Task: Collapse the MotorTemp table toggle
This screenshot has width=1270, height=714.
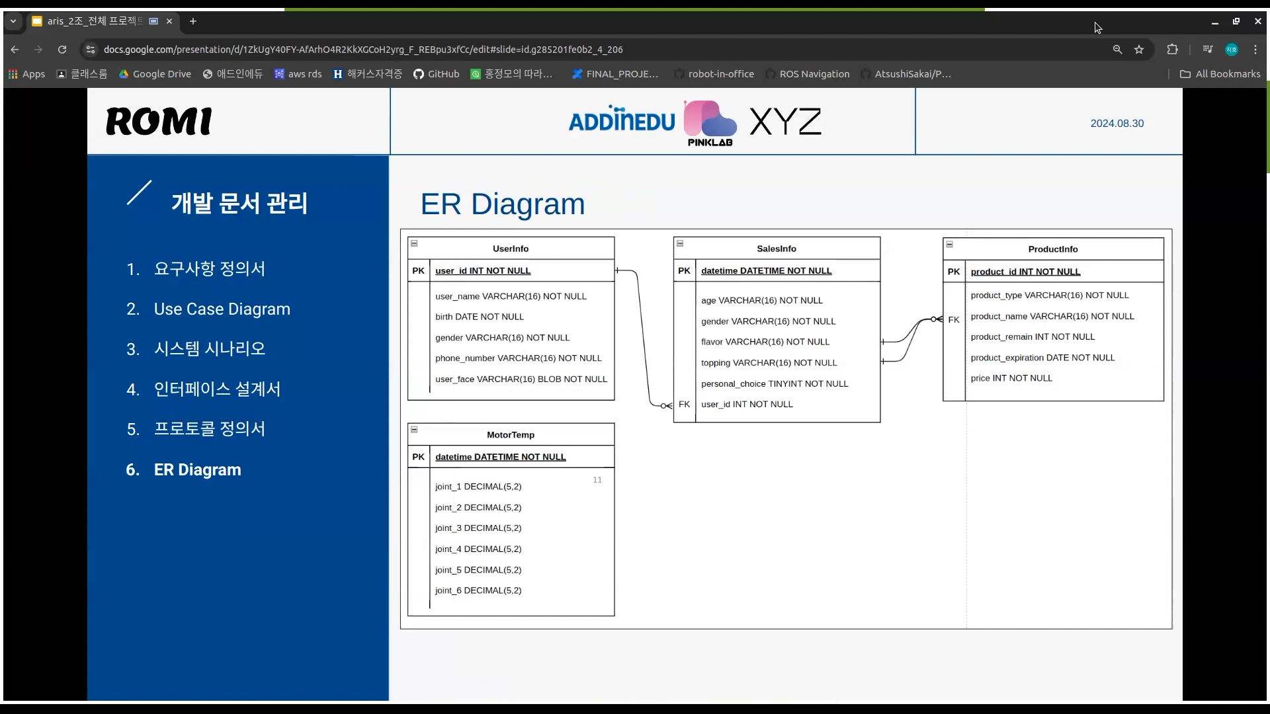Action: pos(414,430)
